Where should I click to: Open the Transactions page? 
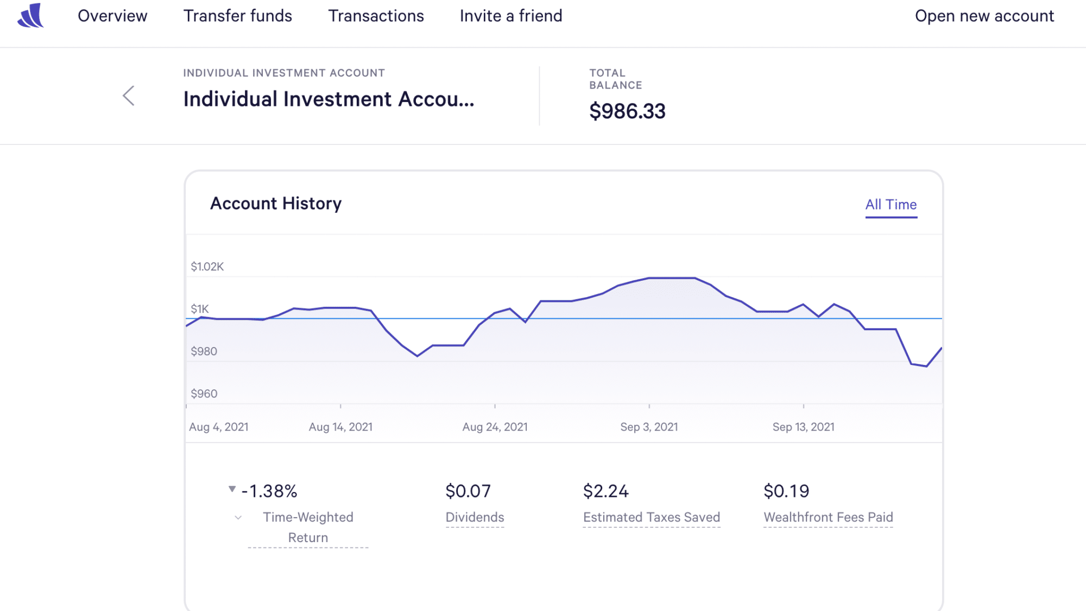click(376, 16)
